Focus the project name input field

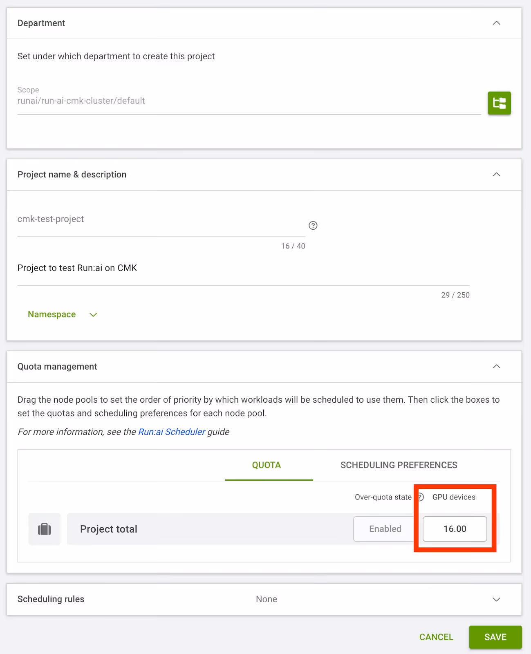161,219
